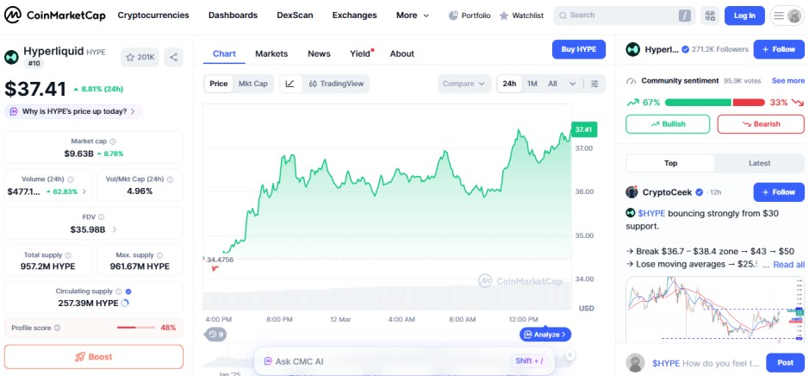Viewport: 809px width, 376px height.
Task: Click the share icon next to Hyperliquid
Action: click(x=174, y=57)
